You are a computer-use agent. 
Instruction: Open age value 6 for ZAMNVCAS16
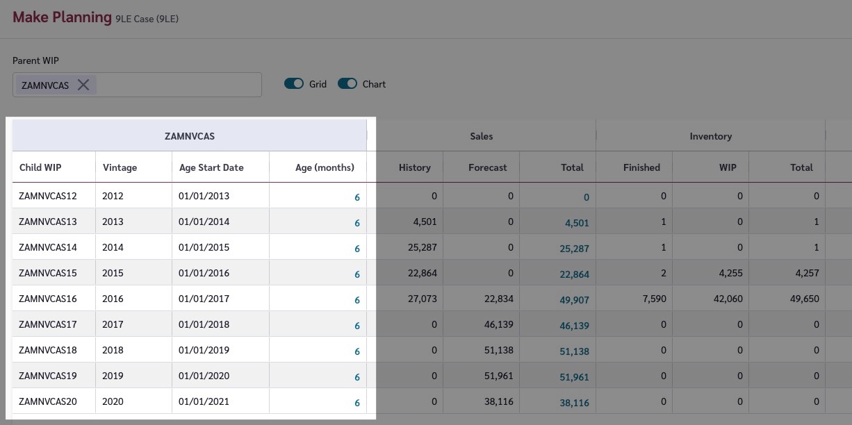click(357, 300)
